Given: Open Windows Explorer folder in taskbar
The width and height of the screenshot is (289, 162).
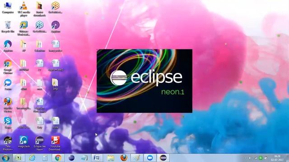Looking at the screenshot, I should coord(111,158).
